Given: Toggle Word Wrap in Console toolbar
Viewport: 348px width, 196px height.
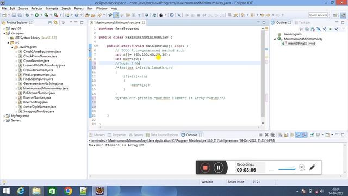Looking at the screenshot, I should (292, 135).
